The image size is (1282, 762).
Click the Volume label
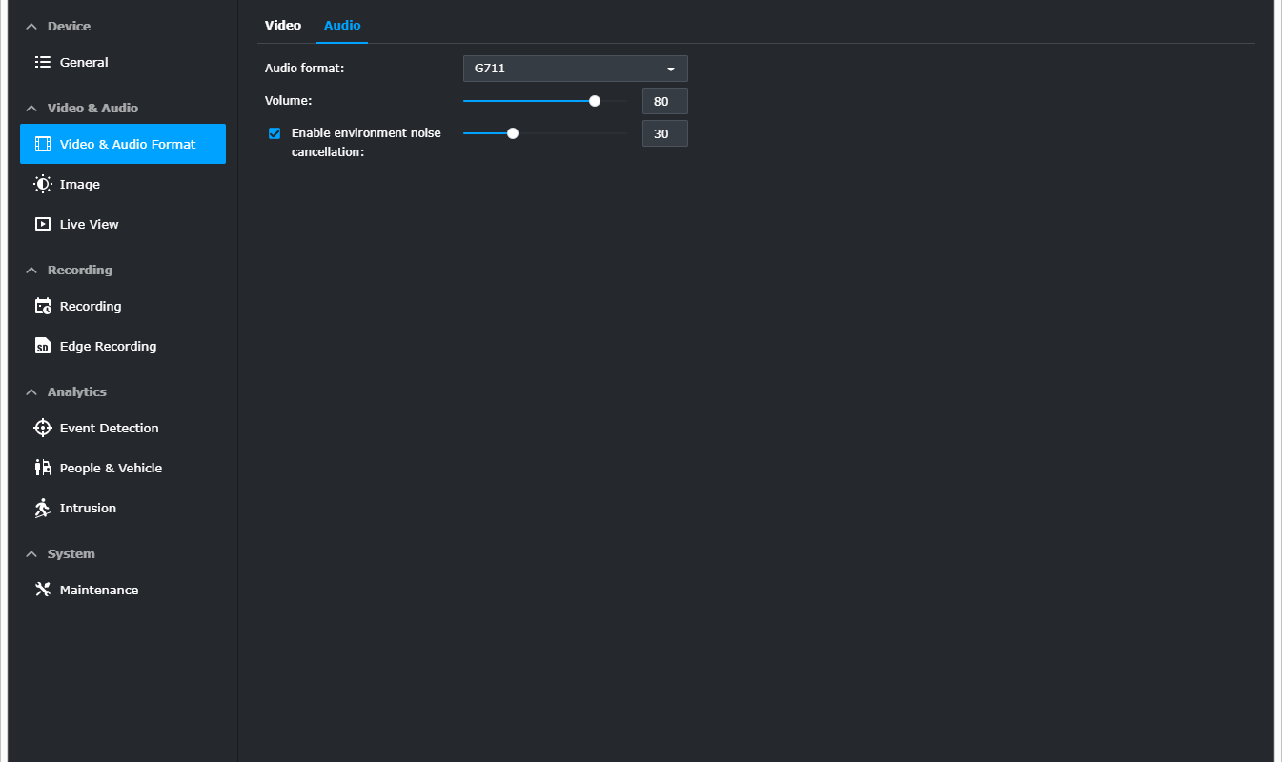pyautogui.click(x=289, y=100)
